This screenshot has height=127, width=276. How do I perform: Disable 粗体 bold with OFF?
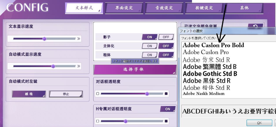[x=166, y=55]
